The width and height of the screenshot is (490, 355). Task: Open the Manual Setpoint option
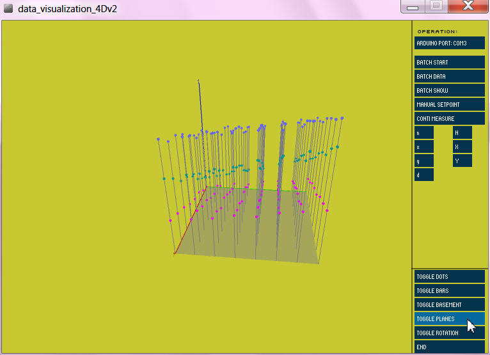[449, 104]
